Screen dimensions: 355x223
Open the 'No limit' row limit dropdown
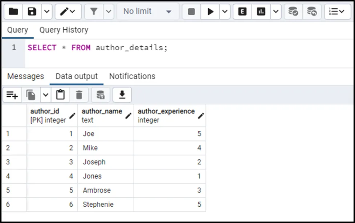tap(147, 12)
